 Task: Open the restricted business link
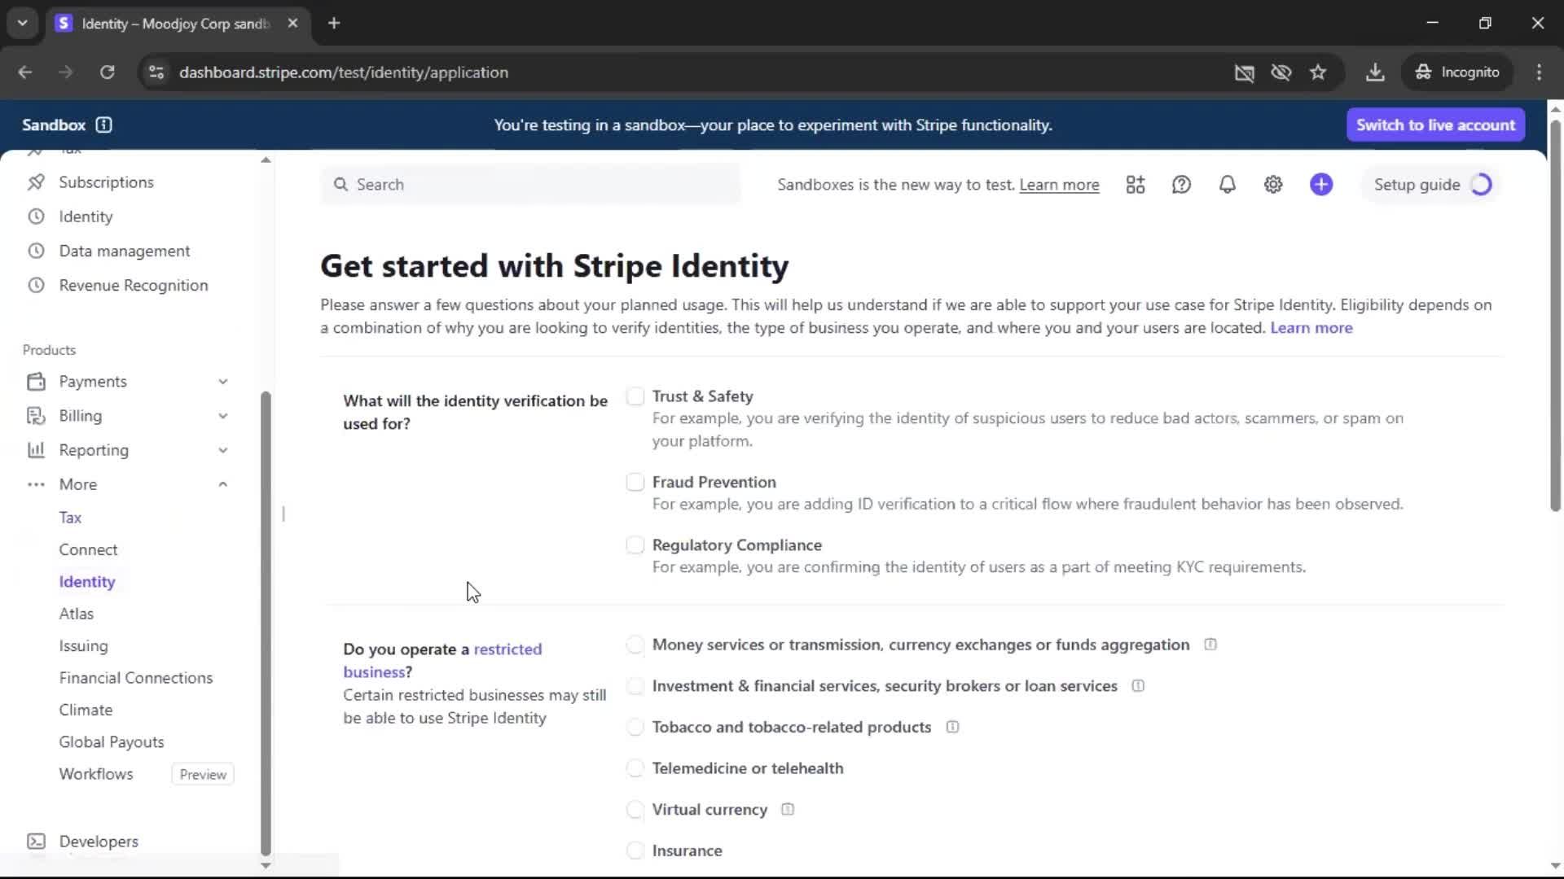(x=507, y=649)
